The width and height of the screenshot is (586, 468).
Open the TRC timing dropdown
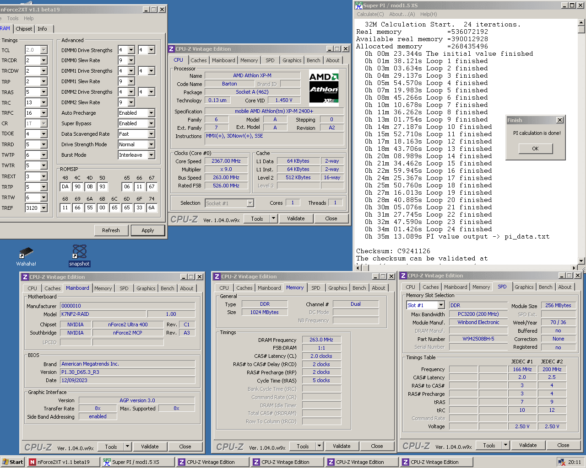[x=44, y=102]
